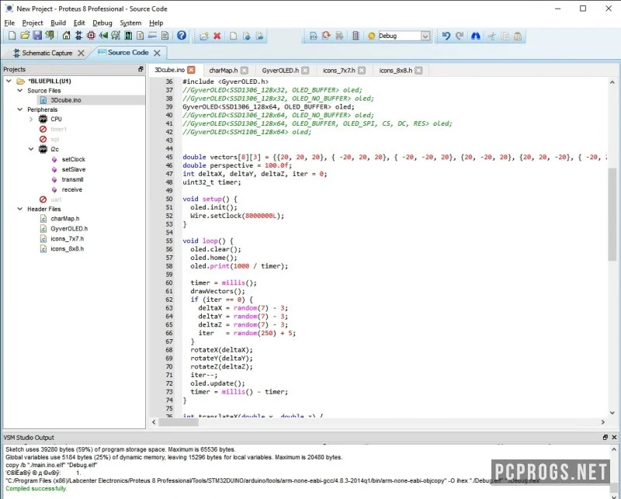This screenshot has height=499, width=621.
Task: Open the Debug configuration dropdown
Action: pyautogui.click(x=425, y=36)
